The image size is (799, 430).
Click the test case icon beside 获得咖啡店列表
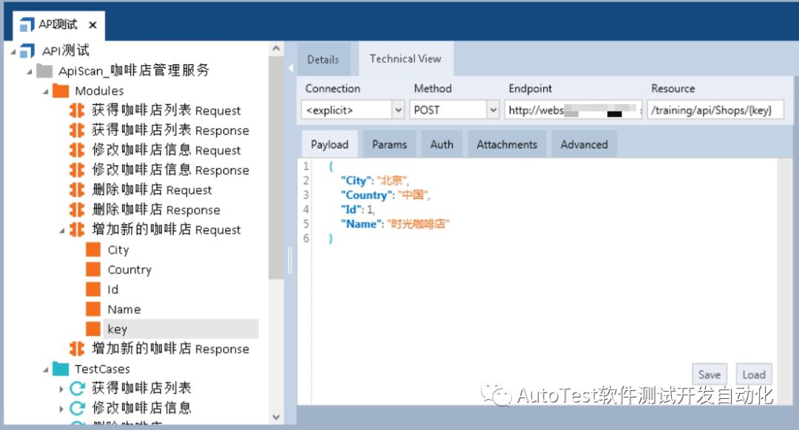pos(78,389)
